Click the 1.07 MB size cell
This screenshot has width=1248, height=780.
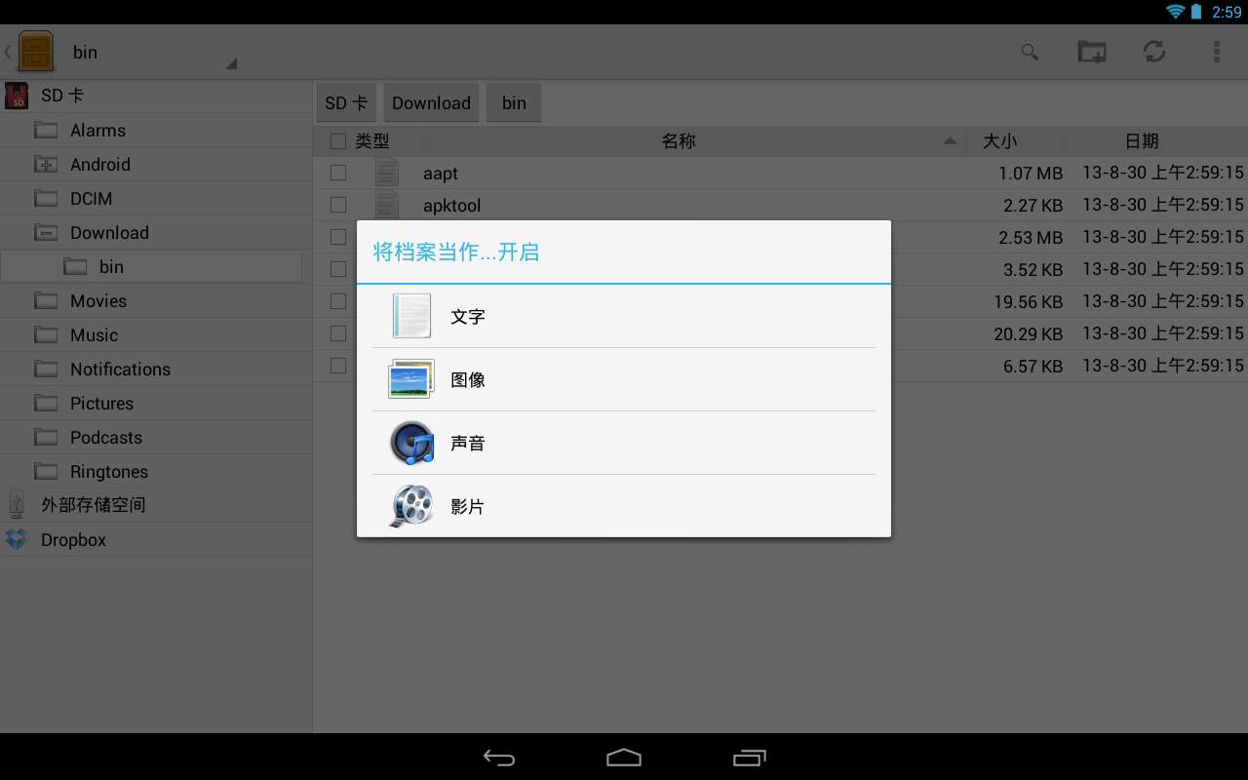click(1031, 174)
